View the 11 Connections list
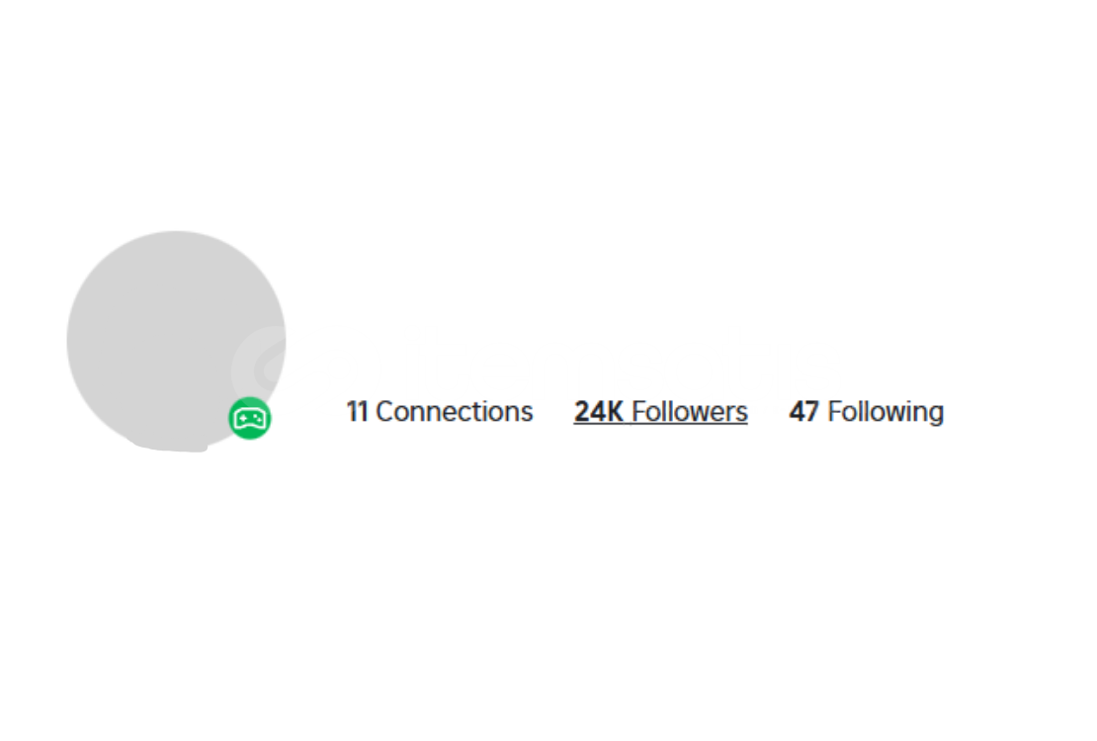Viewport: 1097px width, 741px height. pos(440,411)
